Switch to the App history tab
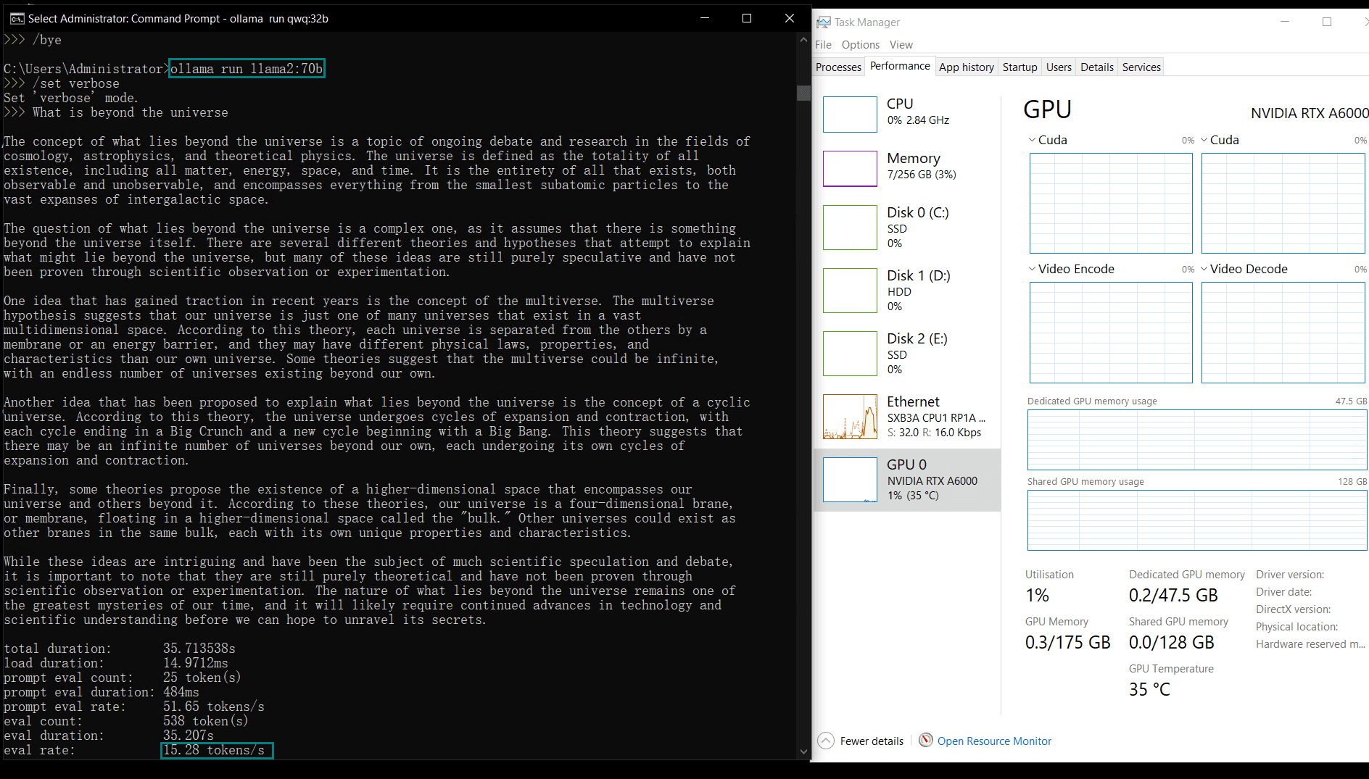The height and width of the screenshot is (779, 1369). (967, 67)
